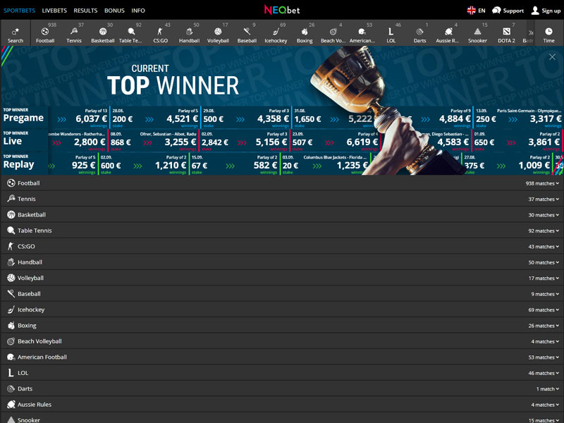Viewport: 564px width, 423px height.
Task: Click Pregame winner 4,521 € entry
Action: [183, 118]
